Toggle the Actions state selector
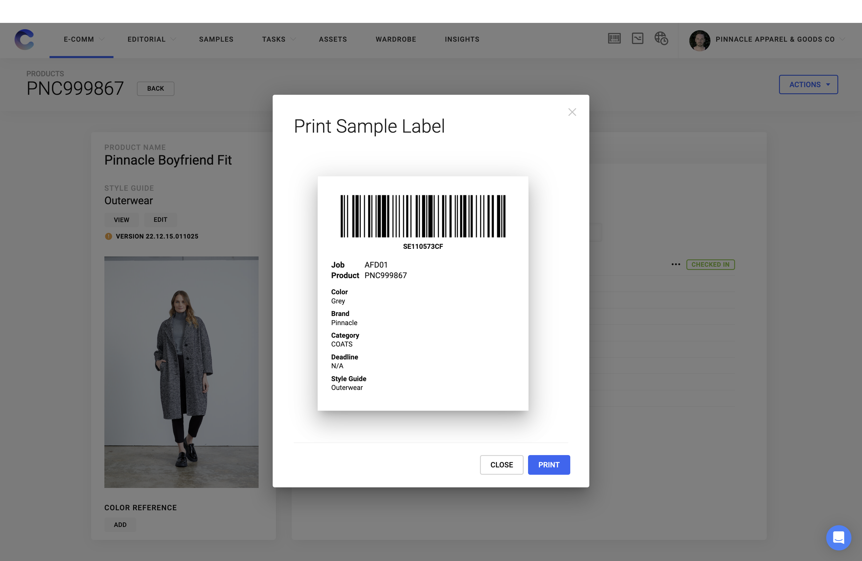 (808, 85)
